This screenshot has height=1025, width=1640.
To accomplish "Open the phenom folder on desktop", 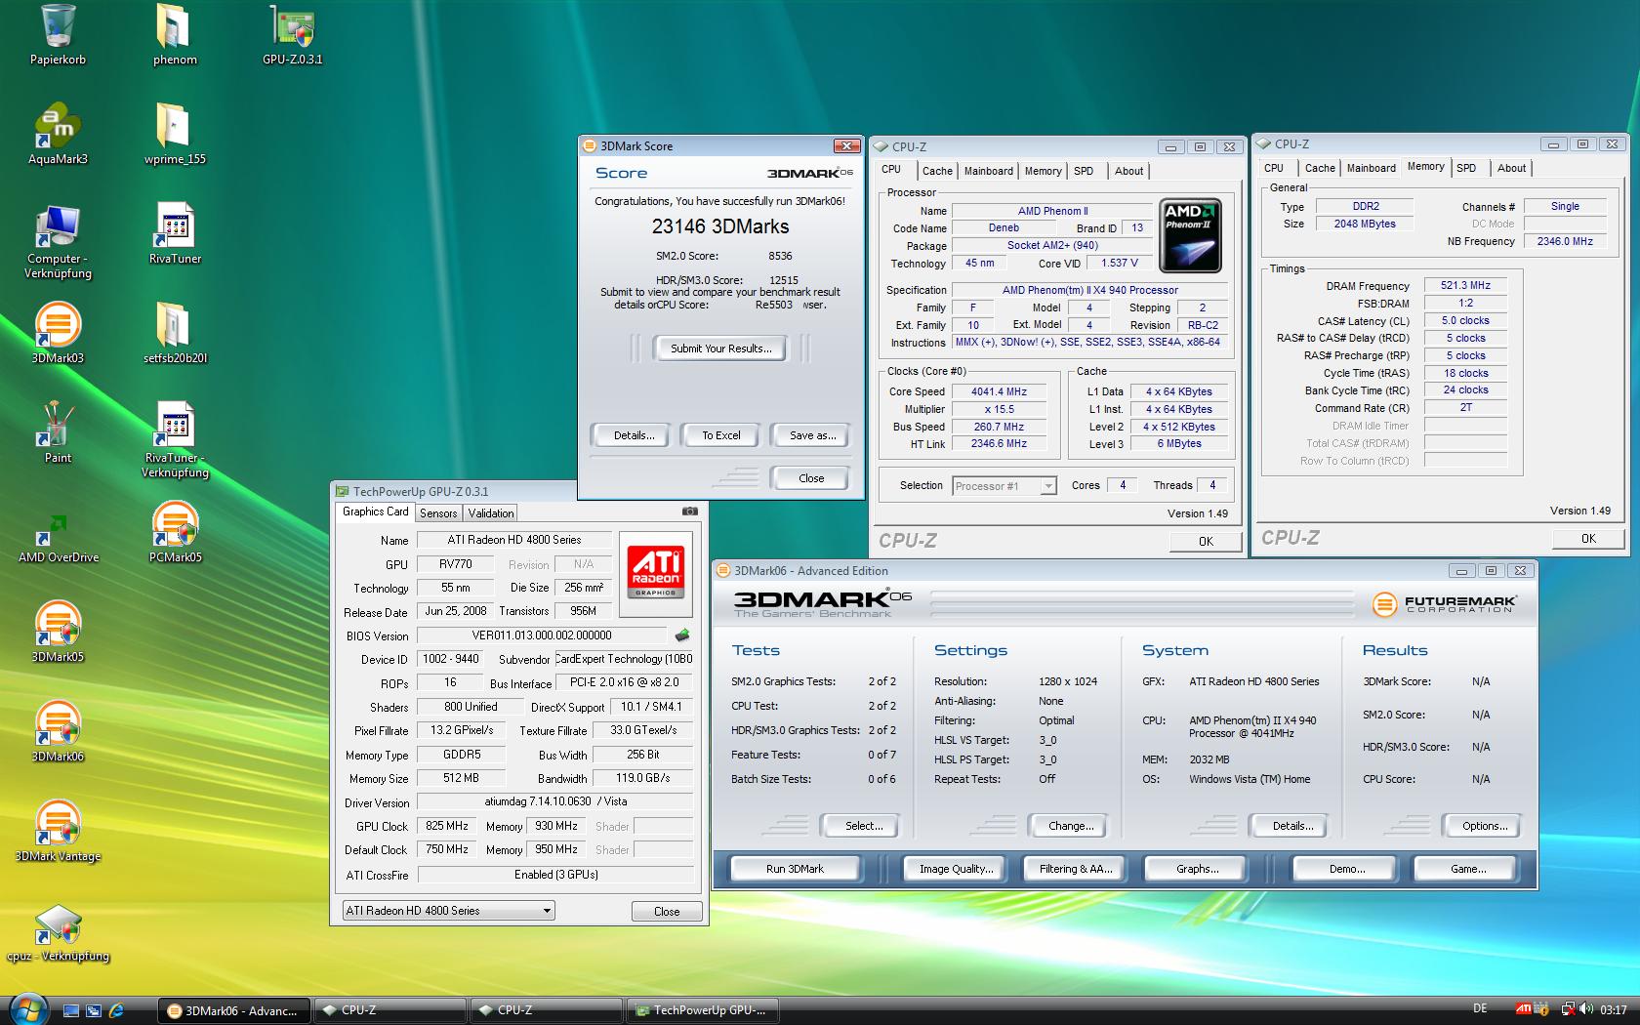I will 175,35.
